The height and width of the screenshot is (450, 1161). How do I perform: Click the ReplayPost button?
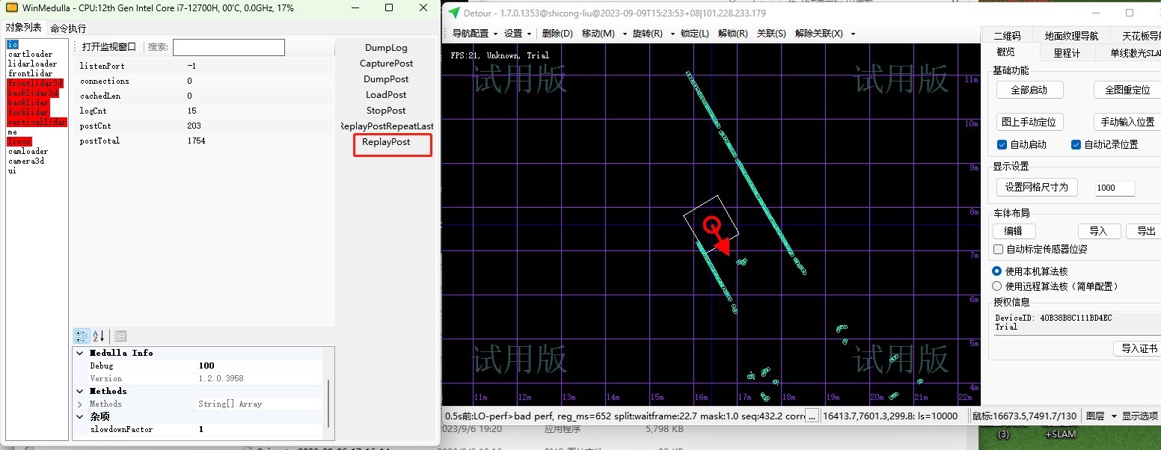[x=386, y=142]
